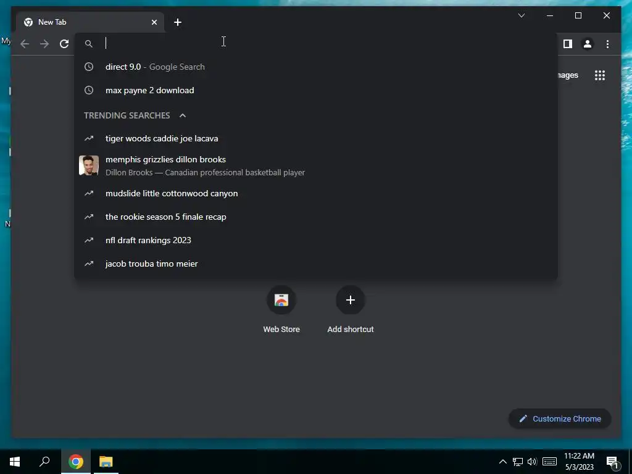
Task: Choose 'jacob trouba timo meier' suggestion
Action: (316, 264)
